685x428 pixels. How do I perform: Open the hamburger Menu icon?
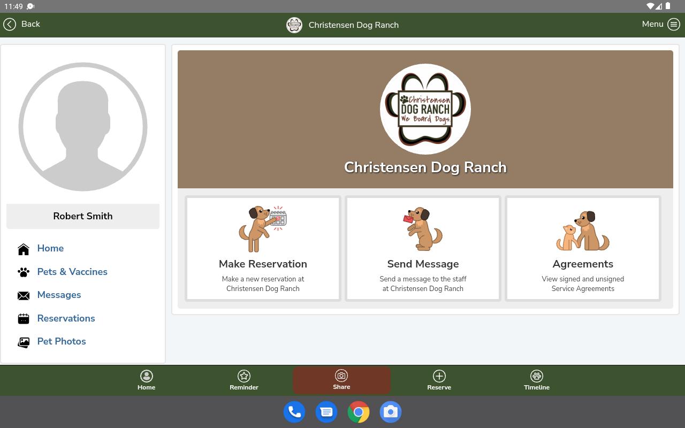[x=674, y=24]
